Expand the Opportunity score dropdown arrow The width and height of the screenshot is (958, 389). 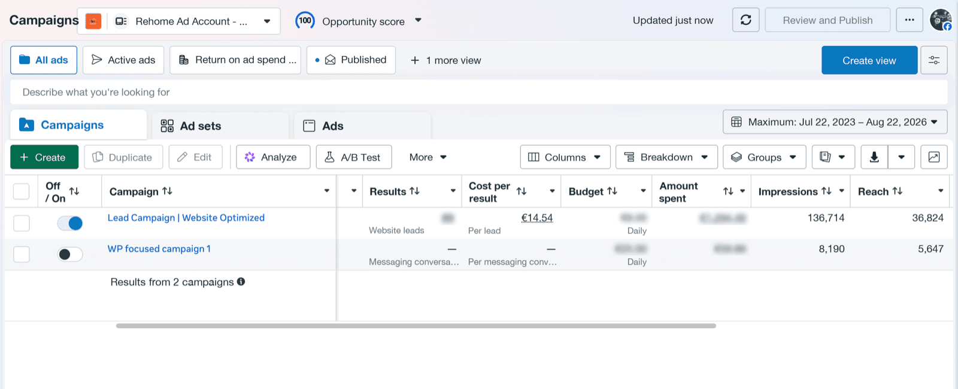pyautogui.click(x=419, y=20)
